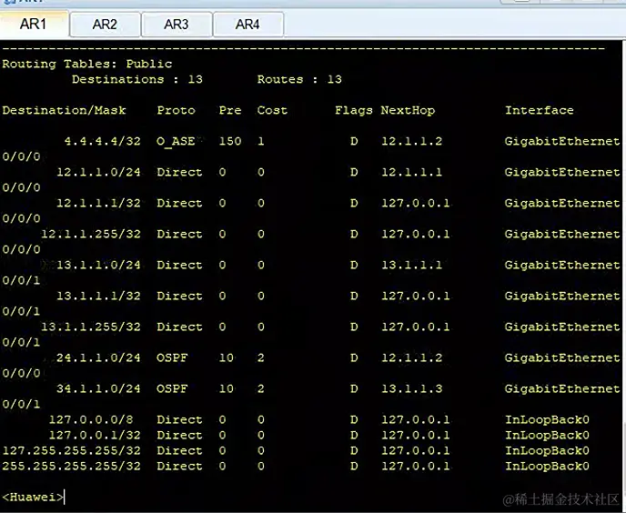The width and height of the screenshot is (626, 513).
Task: Click the 4.4.4.4/32 destination entry
Action: pos(103,141)
